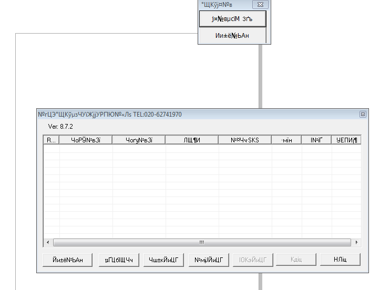Screen dimensions: 380x290
Task: Click the horizontal scrollbar left arrow
Action: tap(47, 242)
